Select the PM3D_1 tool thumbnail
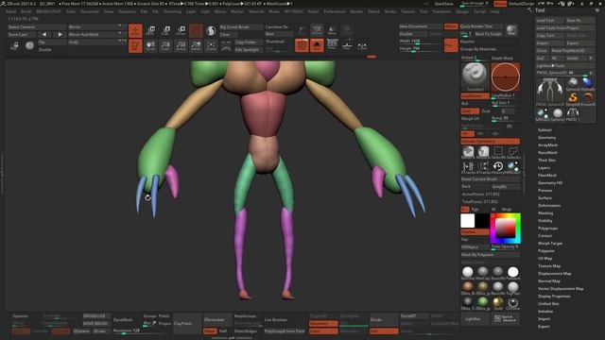The width and height of the screenshot is (605, 340). pyautogui.click(x=573, y=114)
